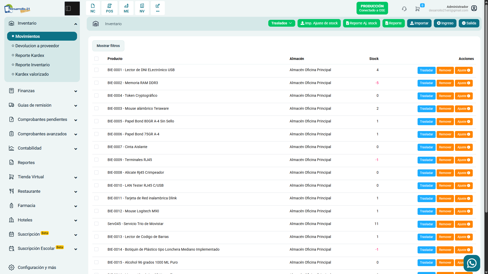The image size is (488, 274).
Task: Open Kardex valorizado
Action: (32, 74)
